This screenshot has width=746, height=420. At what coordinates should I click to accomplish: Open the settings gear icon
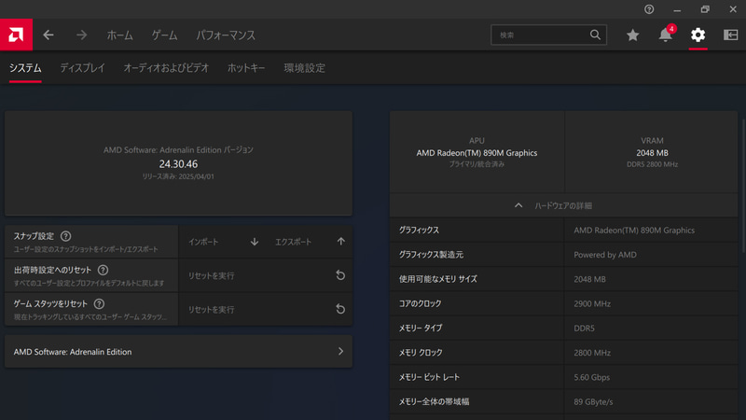[x=698, y=35]
